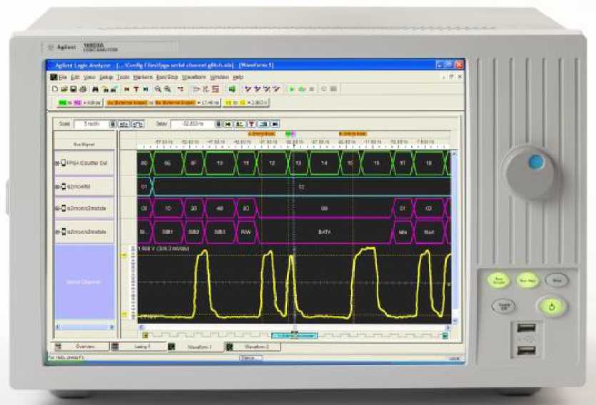Expand the second signal row in the list
Screen dimensions: 596x405
point(57,187)
